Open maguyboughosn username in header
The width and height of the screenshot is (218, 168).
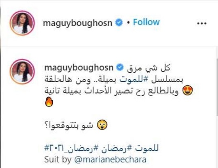pos(78,23)
